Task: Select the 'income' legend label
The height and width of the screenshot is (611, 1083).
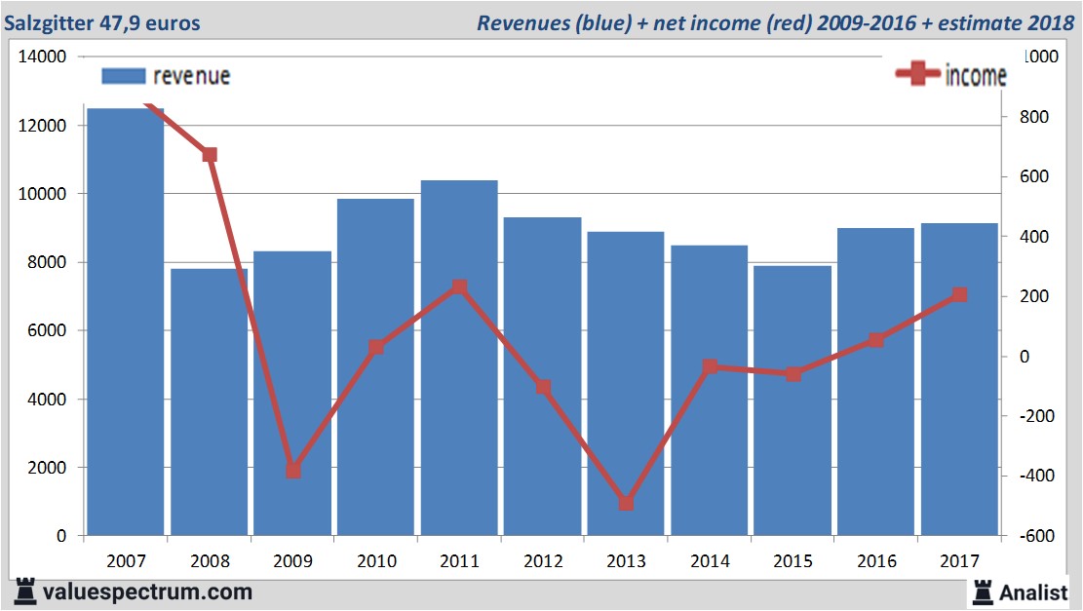Action: (x=975, y=75)
